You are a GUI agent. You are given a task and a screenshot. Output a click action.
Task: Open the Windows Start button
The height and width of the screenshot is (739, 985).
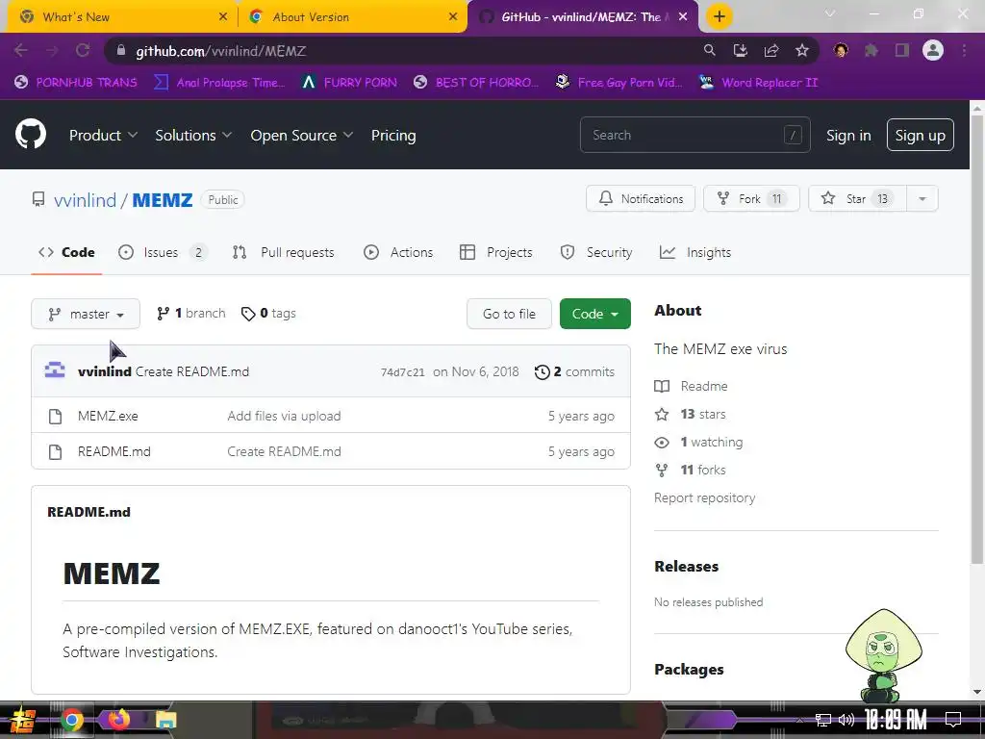point(22,720)
